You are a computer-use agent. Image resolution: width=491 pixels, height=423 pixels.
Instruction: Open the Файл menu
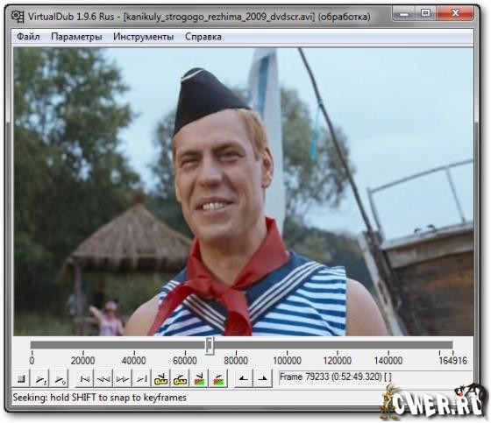click(28, 37)
